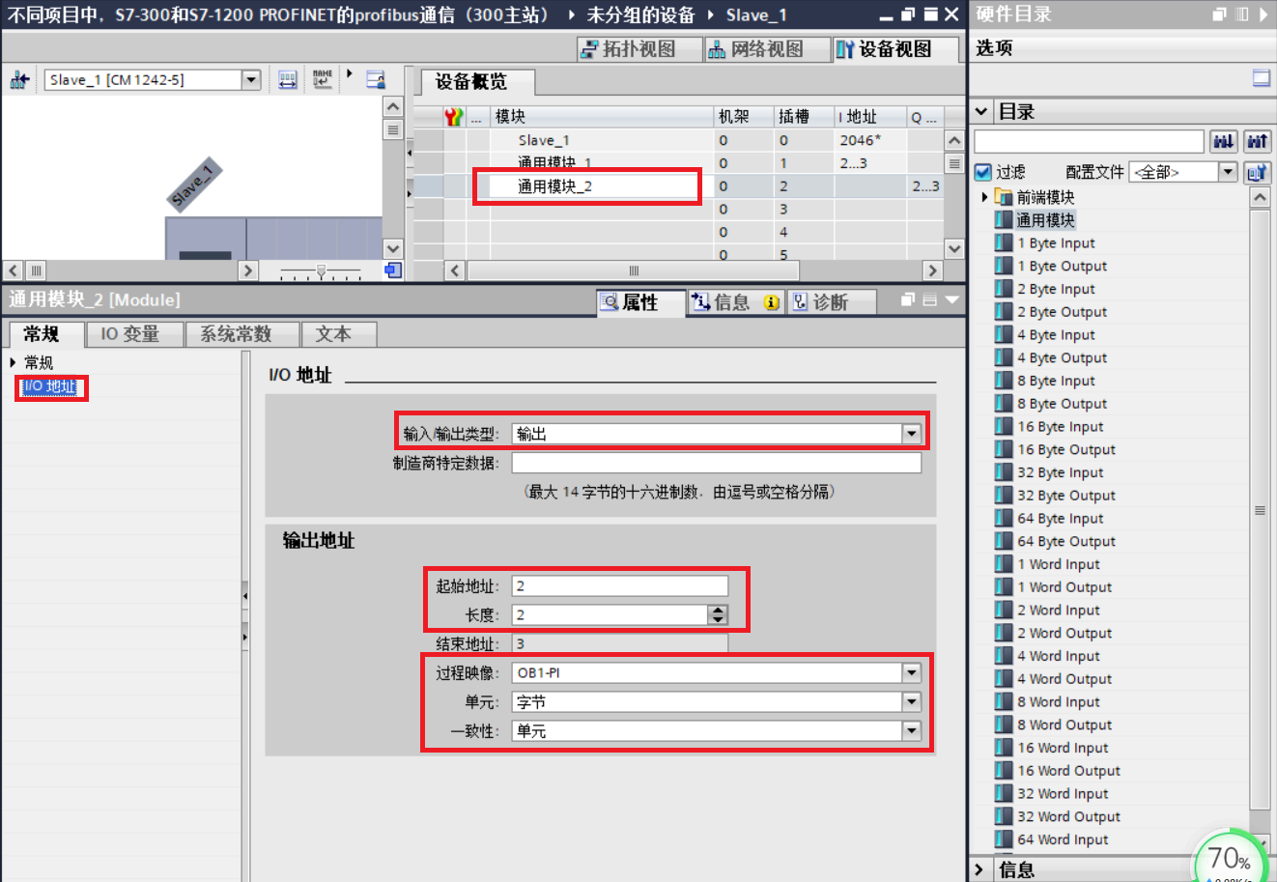Open the 过程映像 OB1-PI dropdown
This screenshot has height=882, width=1277.
click(912, 672)
